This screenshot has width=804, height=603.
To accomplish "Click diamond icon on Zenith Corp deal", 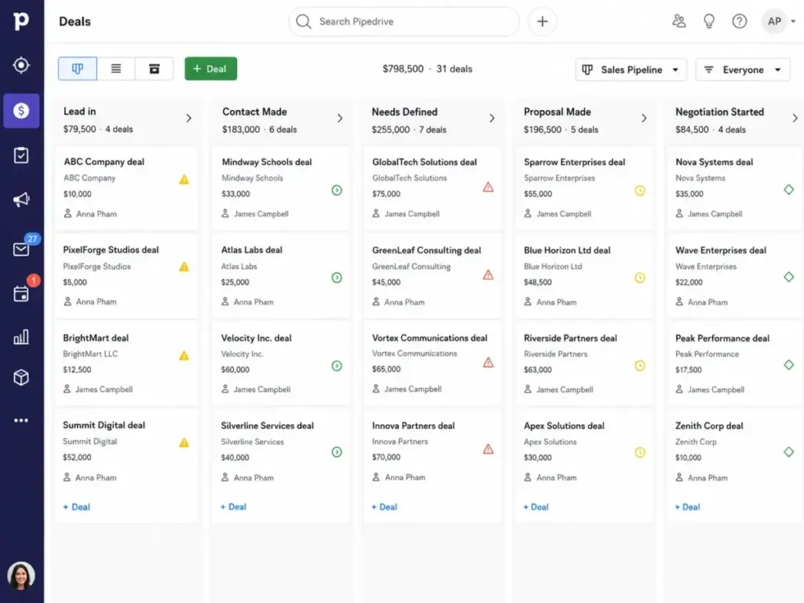I will [x=788, y=451].
